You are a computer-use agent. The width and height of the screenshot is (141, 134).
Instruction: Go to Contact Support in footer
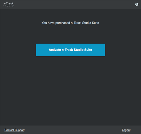tap(14, 130)
